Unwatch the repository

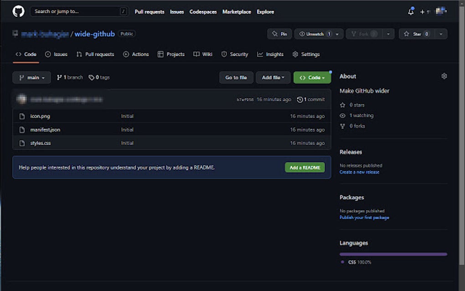[x=315, y=33]
